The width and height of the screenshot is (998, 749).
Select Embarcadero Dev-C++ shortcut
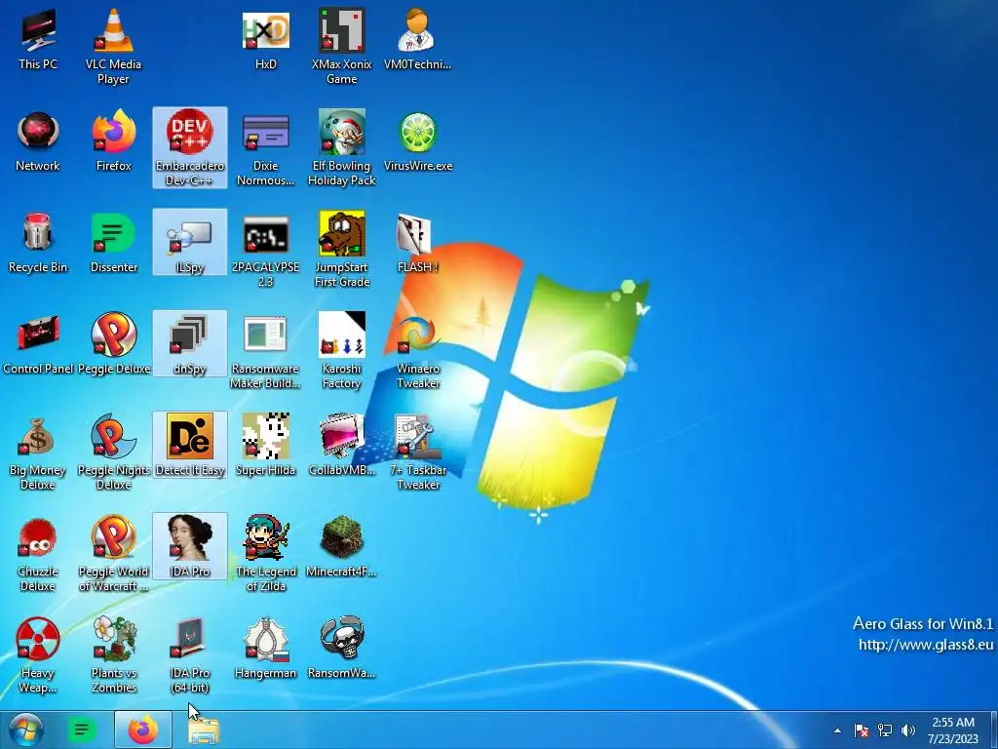click(x=190, y=148)
